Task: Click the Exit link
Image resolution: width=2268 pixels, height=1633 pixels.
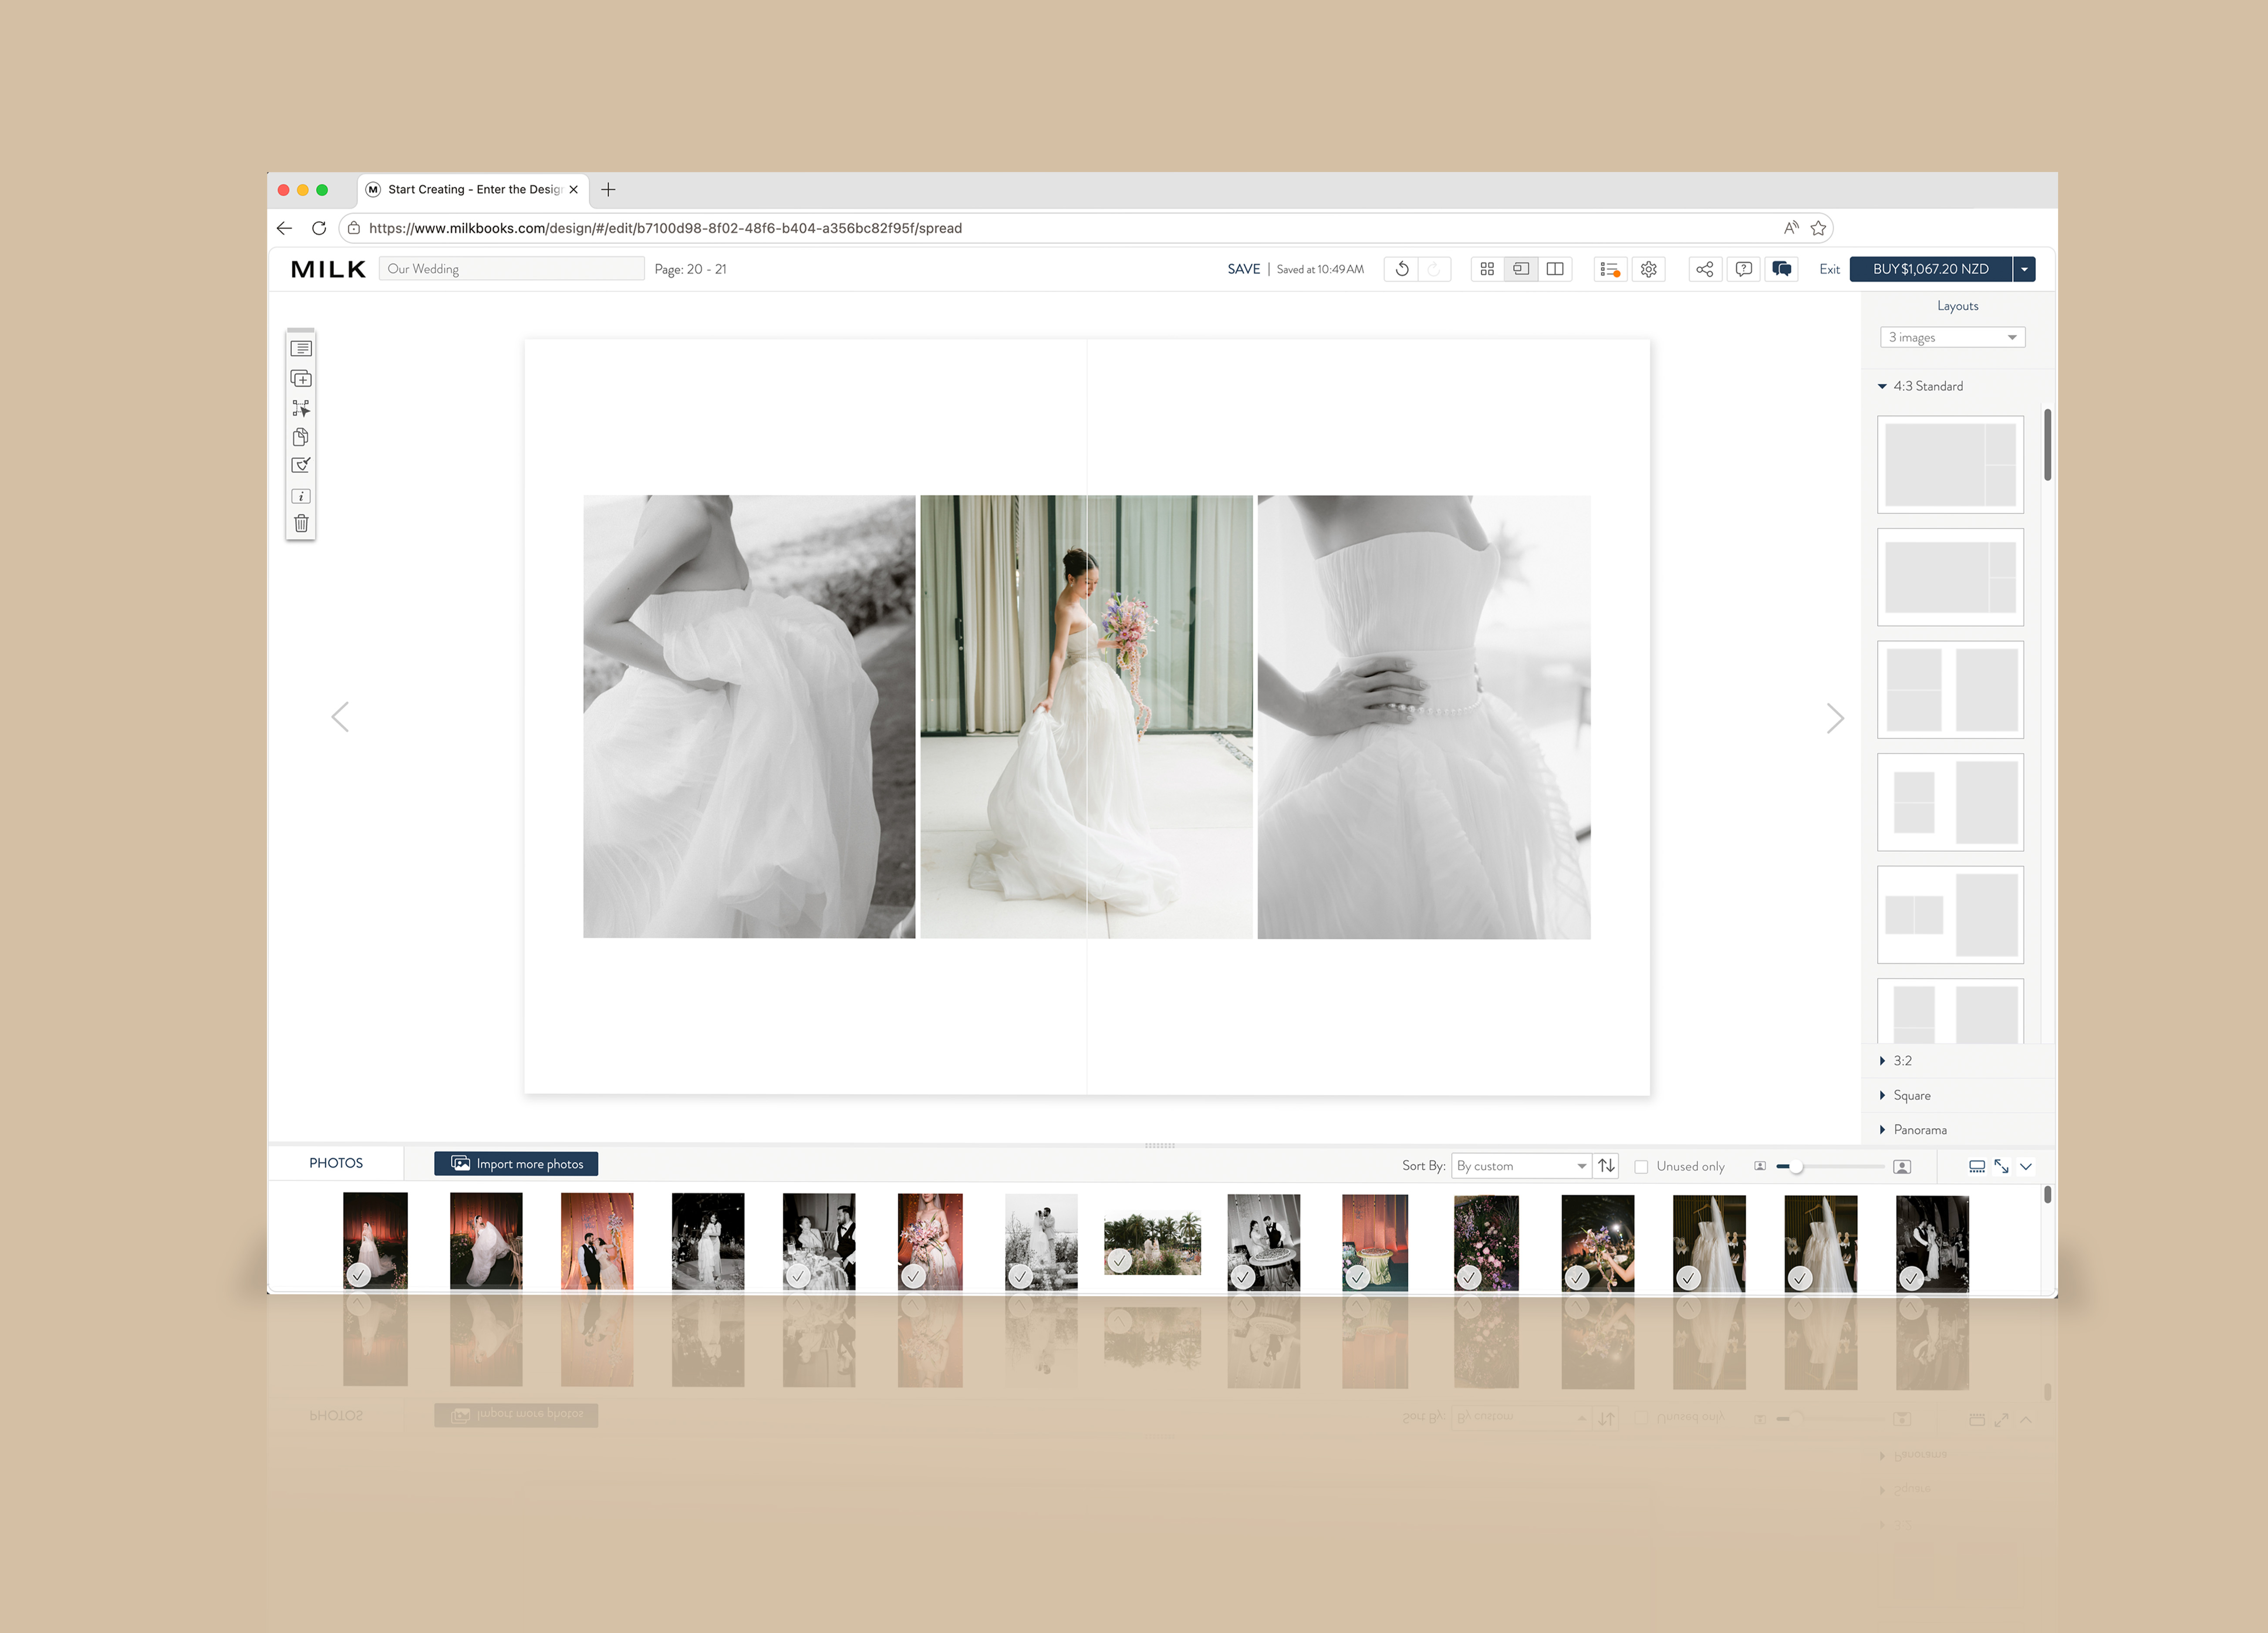Action: coord(1829,269)
